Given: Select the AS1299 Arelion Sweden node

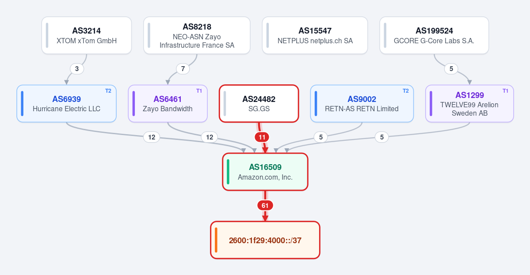Looking at the screenshot, I should (x=469, y=104).
